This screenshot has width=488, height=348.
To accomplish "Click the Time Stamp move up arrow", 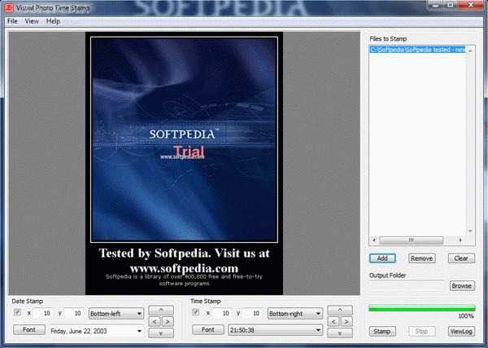I will click(x=338, y=310).
